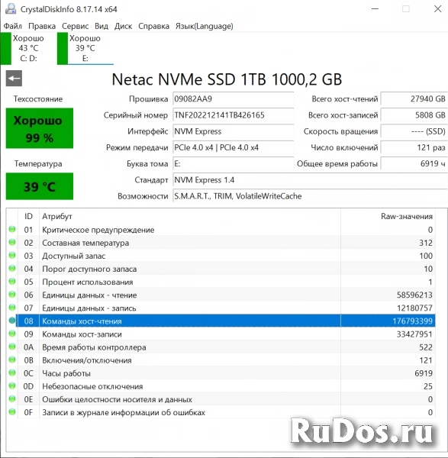Screen dimensions: 448x458
Task: Open the Справка menu
Action: click(x=153, y=26)
